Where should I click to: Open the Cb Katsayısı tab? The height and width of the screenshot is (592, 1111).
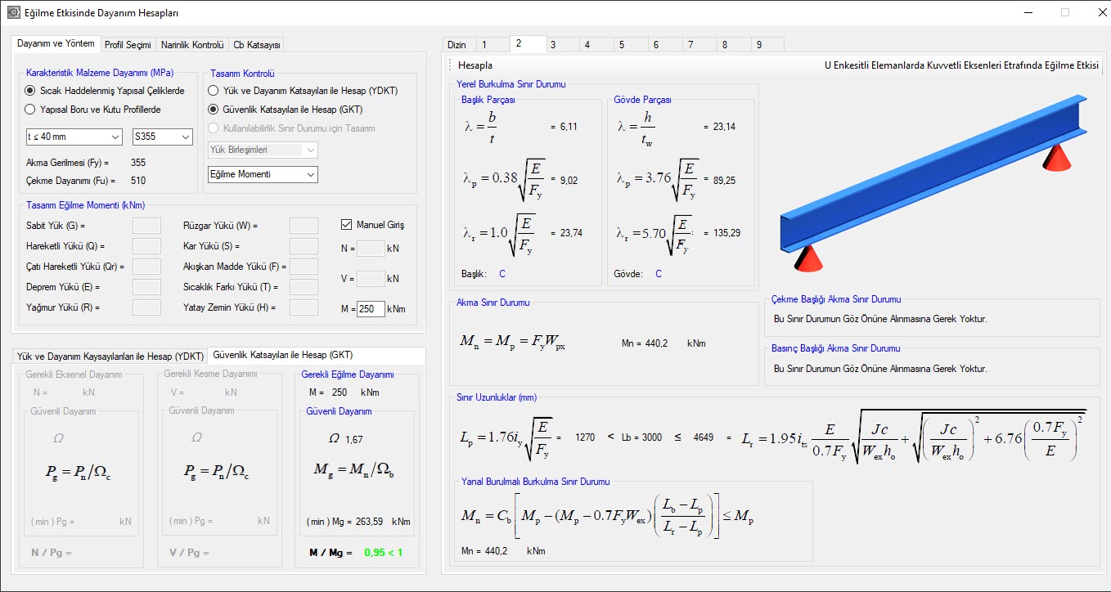pyautogui.click(x=256, y=45)
